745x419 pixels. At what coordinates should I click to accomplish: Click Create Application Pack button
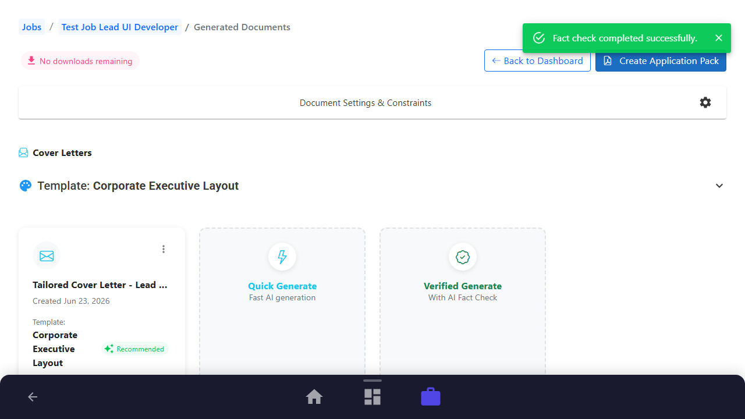(x=661, y=61)
